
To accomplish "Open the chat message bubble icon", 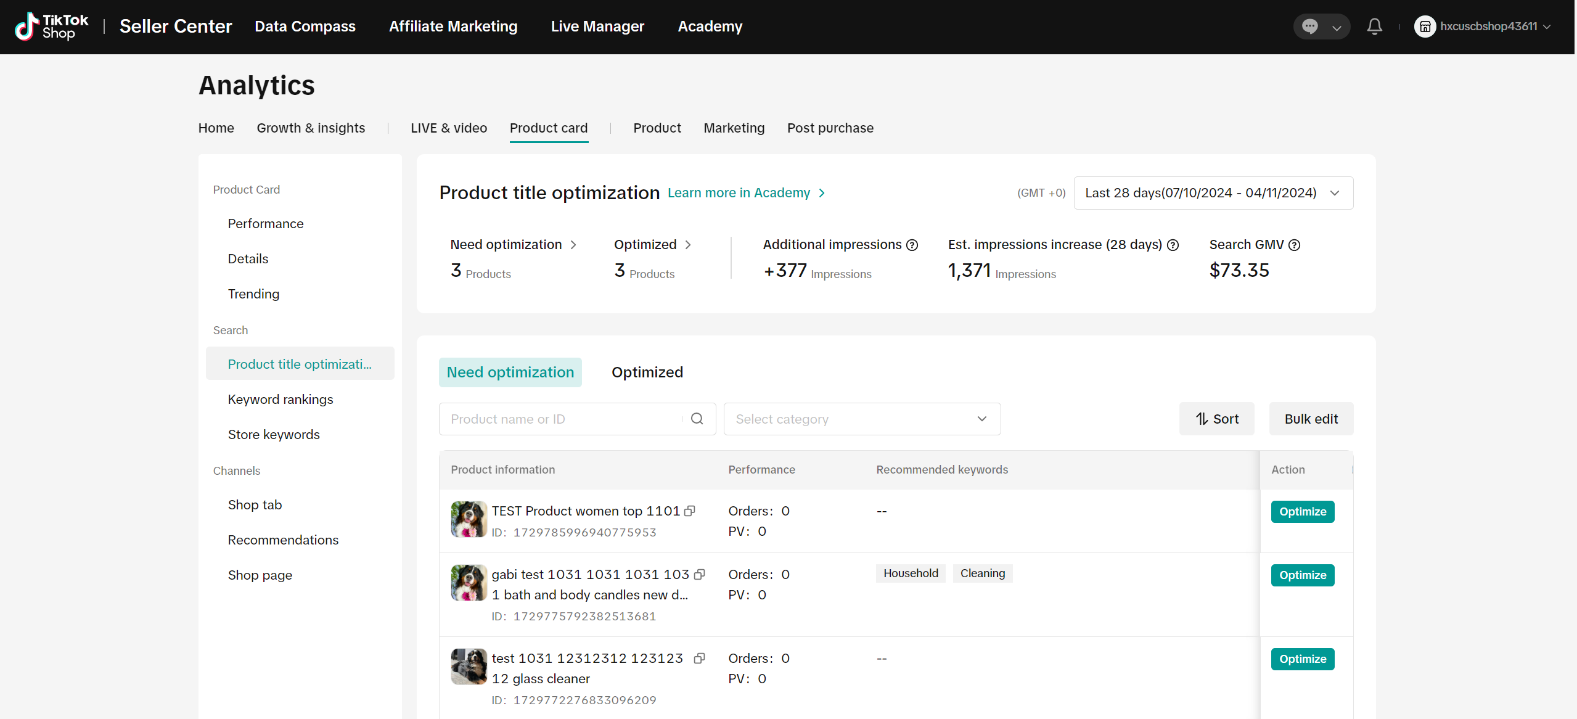I will tap(1310, 27).
